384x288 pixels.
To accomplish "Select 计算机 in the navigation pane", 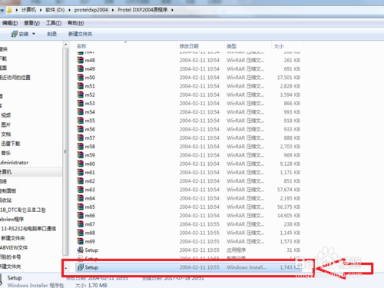I will (5, 172).
